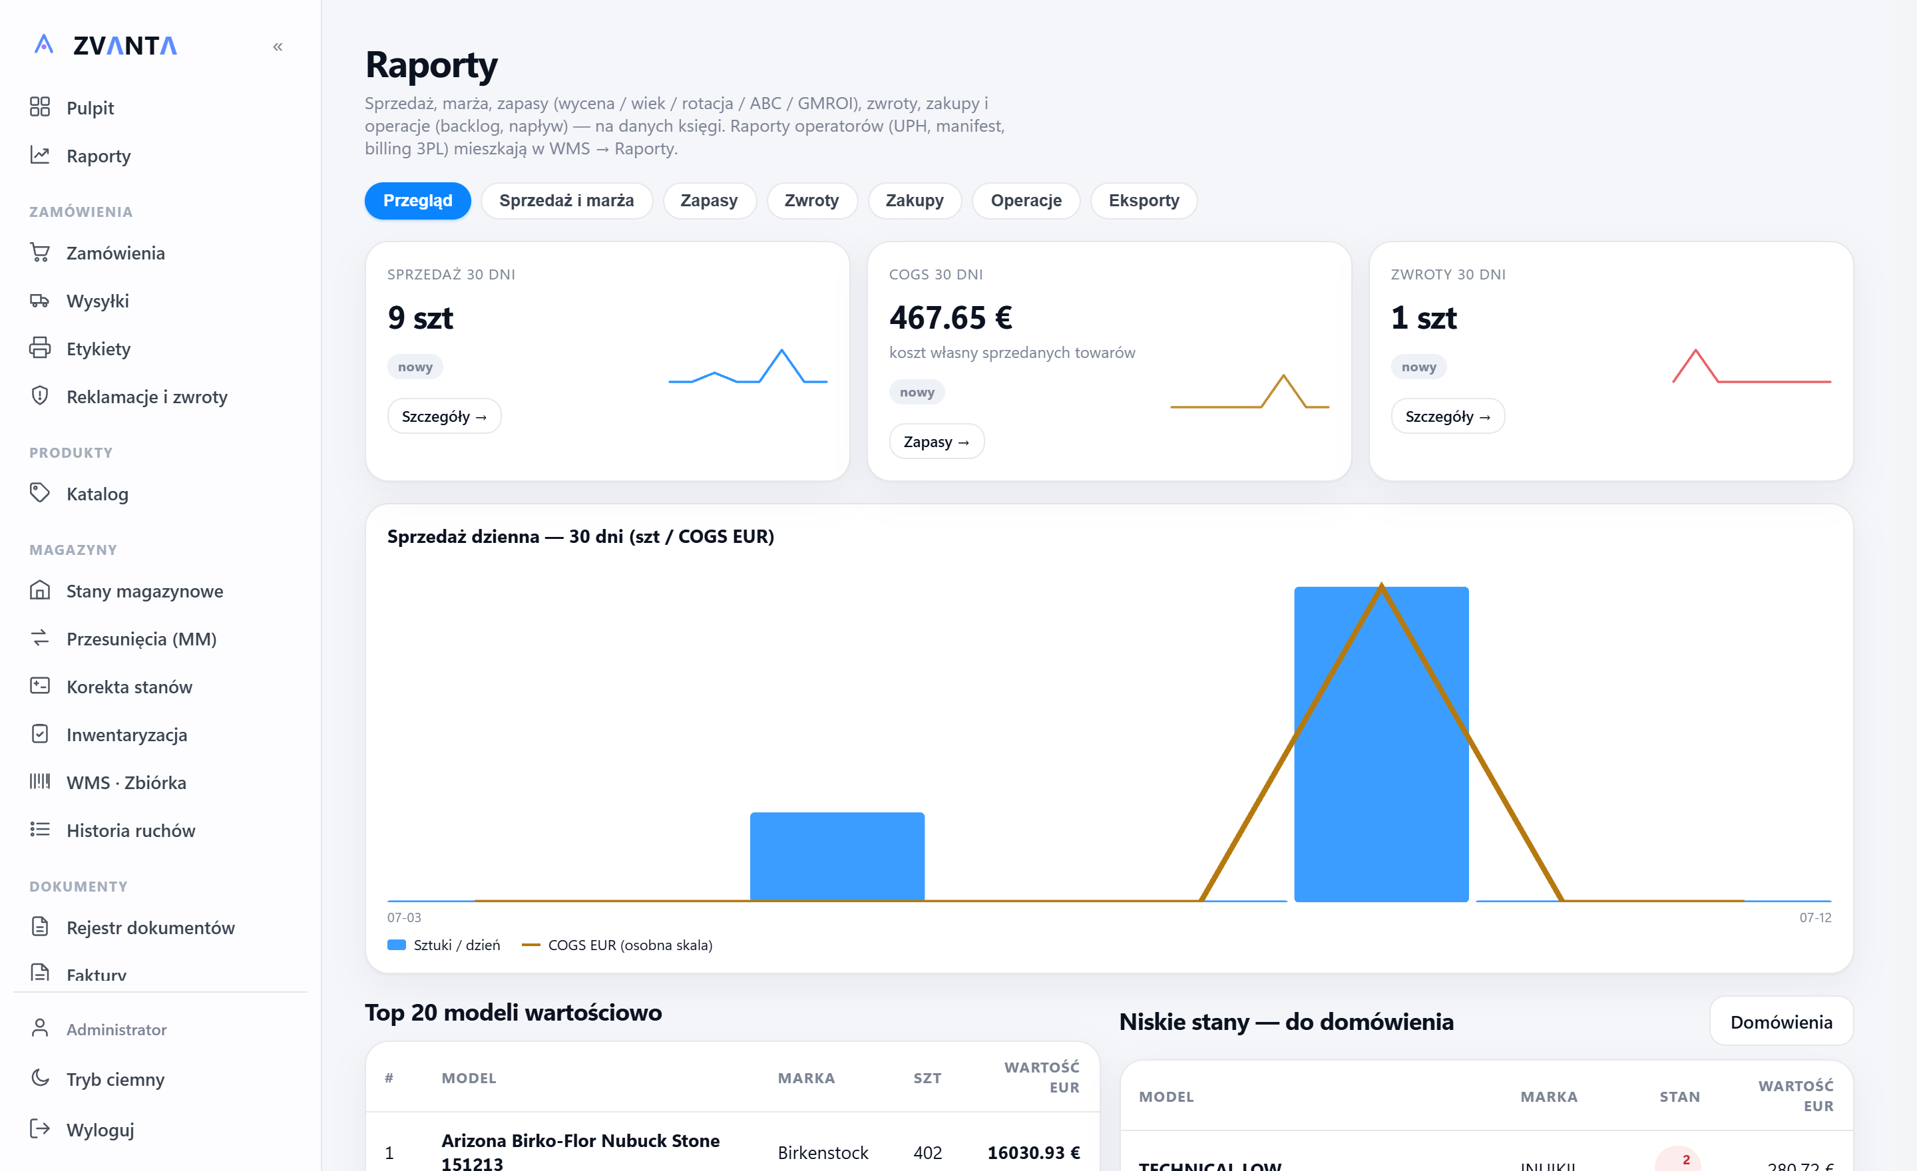Click the "9 szt" sales value

[420, 317]
